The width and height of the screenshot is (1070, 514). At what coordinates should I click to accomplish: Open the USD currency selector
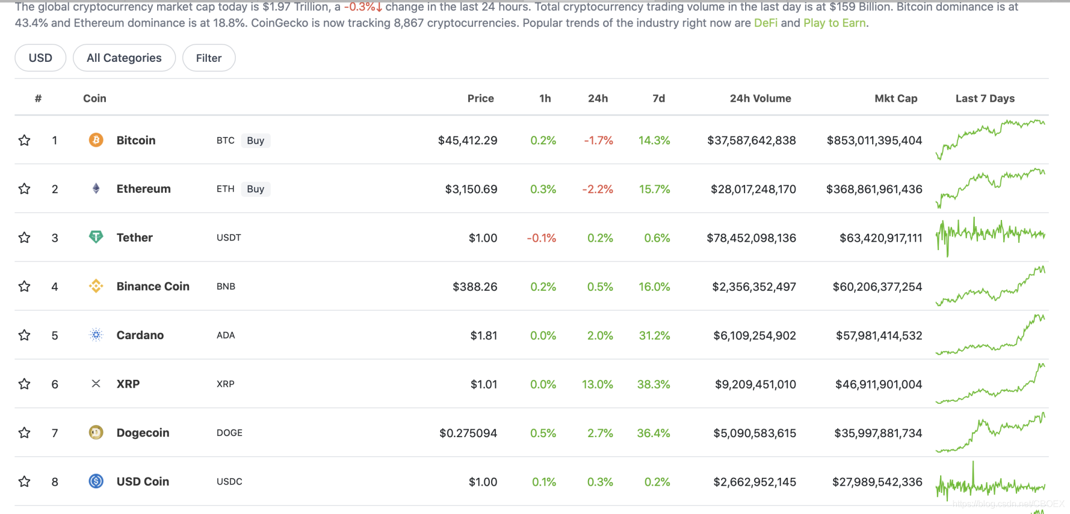point(40,58)
